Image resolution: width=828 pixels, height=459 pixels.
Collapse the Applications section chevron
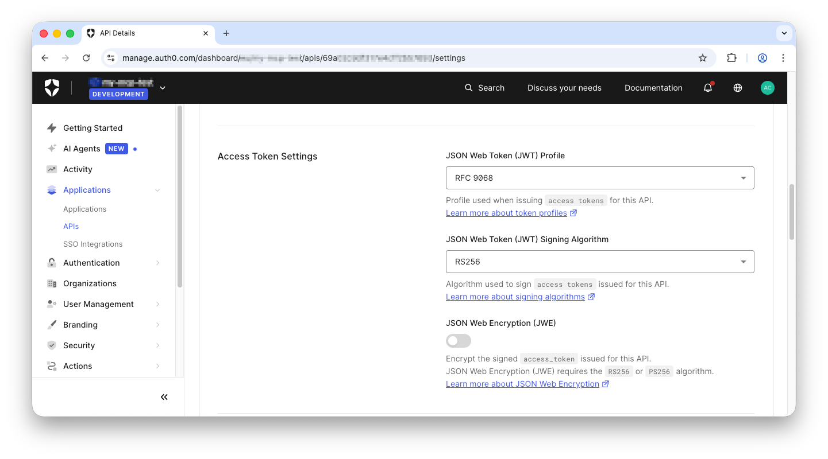(158, 189)
